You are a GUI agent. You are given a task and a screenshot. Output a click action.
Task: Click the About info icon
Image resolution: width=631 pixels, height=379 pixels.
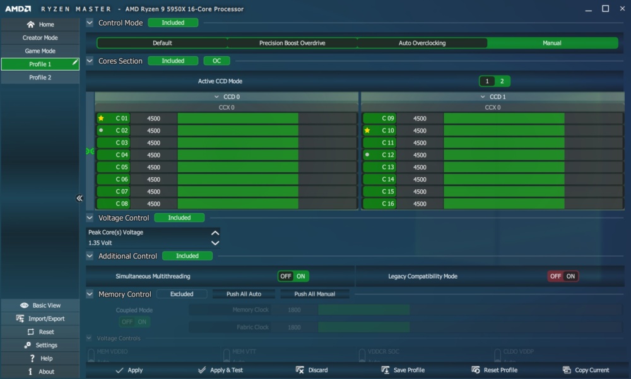(x=30, y=371)
